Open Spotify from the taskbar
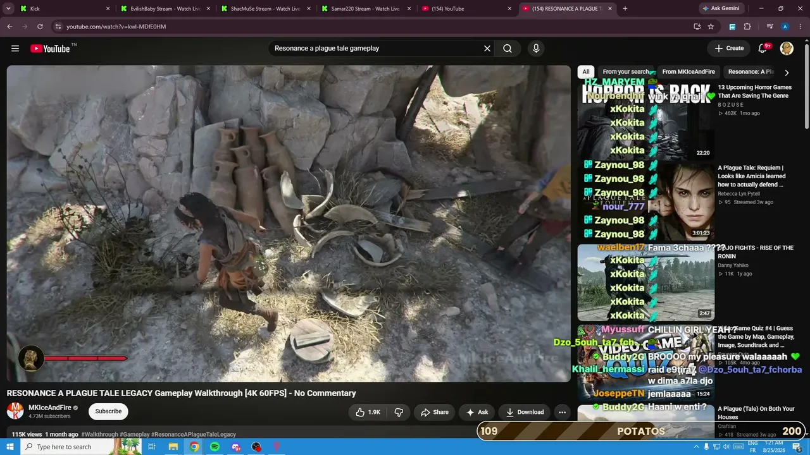Screen dimensions: 810x455 [215, 447]
